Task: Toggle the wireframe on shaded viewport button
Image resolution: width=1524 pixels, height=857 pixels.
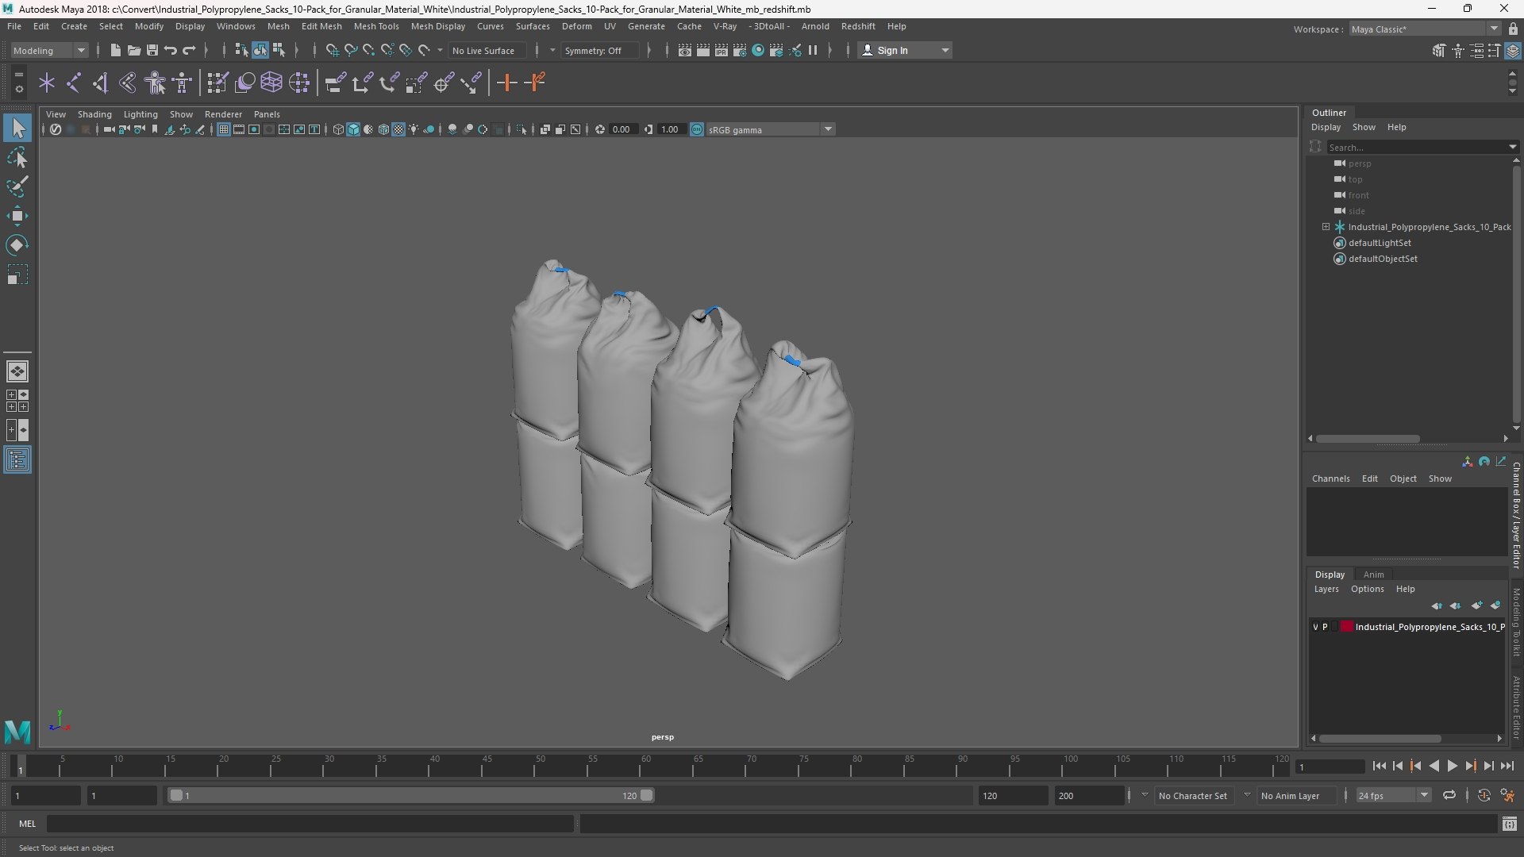Action: pyautogui.click(x=383, y=129)
